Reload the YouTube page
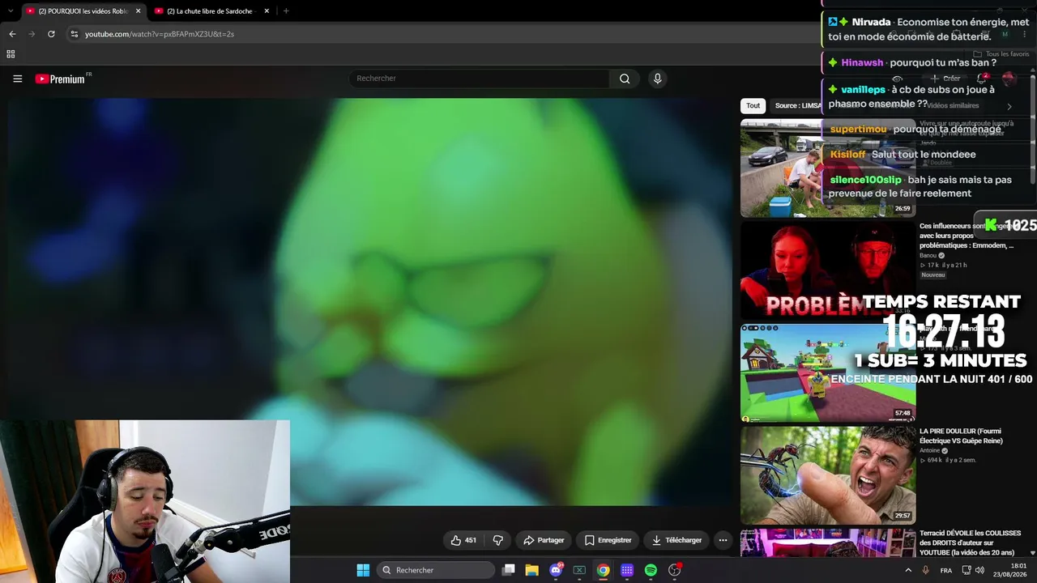 click(x=51, y=34)
